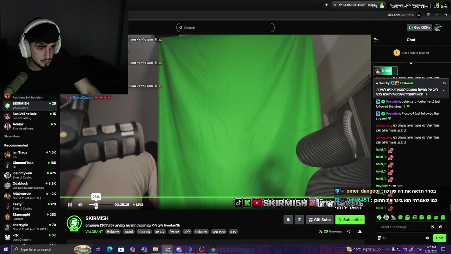Open player settings gear icon
451x254 pixels.
coord(361,205)
